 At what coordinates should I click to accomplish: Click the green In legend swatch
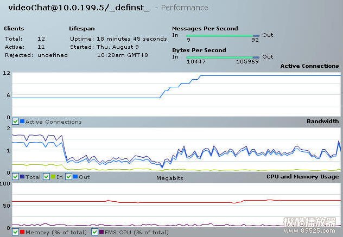tap(53, 177)
